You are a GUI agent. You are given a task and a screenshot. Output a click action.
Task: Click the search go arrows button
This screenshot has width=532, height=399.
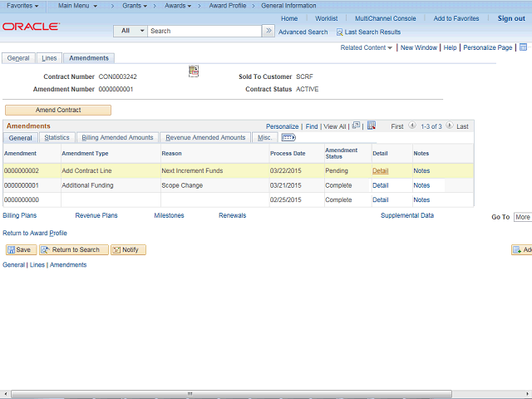coord(268,31)
